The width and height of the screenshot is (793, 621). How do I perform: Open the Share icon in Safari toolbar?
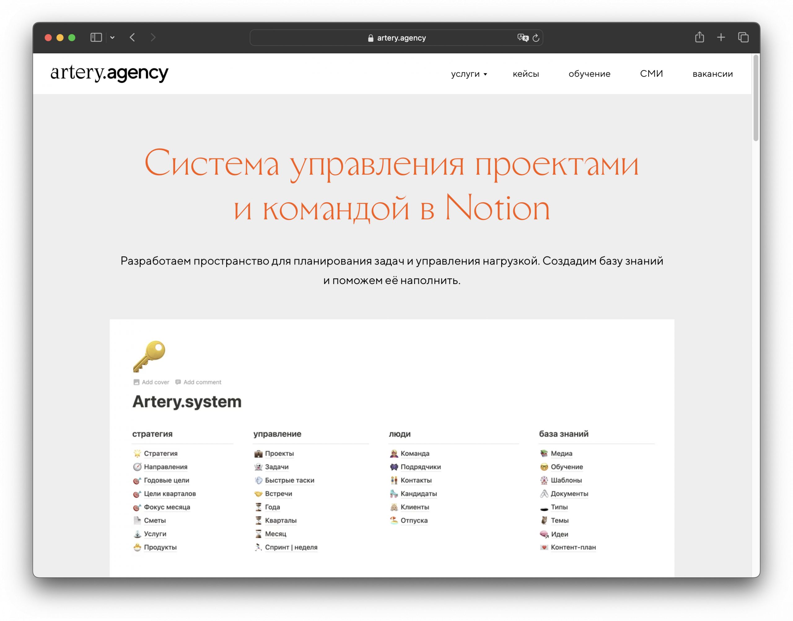tap(699, 37)
